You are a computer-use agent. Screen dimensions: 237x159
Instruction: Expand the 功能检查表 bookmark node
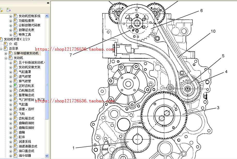[x=11, y=21]
